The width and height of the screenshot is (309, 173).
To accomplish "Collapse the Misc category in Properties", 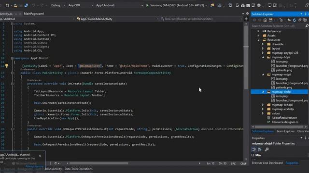I will click(253, 155).
